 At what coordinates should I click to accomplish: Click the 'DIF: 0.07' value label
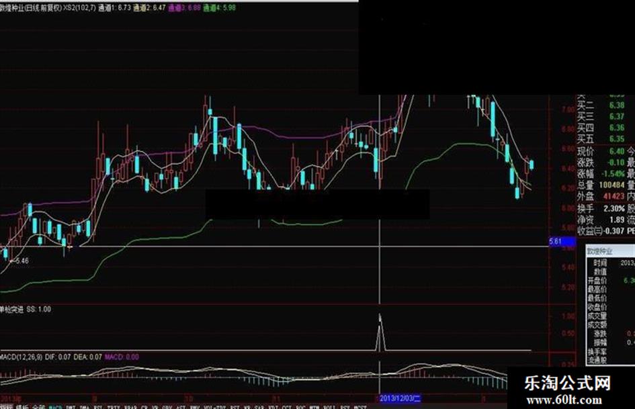[x=58, y=357]
